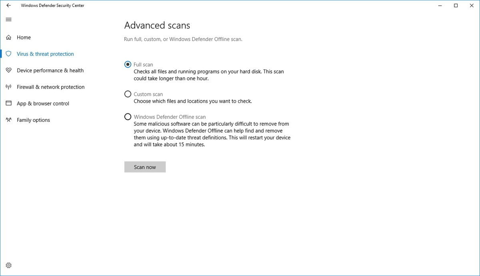
Task: Click the Home house icon
Action: click(x=8, y=38)
